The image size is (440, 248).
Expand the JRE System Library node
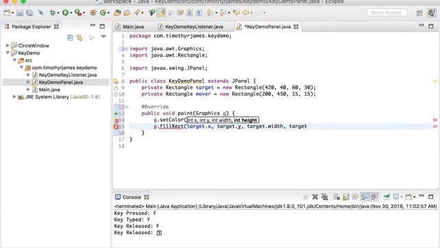point(14,96)
